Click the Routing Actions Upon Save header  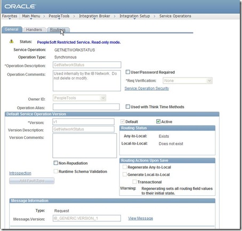[167, 161]
